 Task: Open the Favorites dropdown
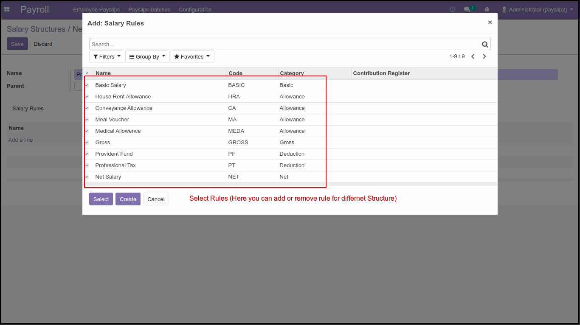pos(192,56)
